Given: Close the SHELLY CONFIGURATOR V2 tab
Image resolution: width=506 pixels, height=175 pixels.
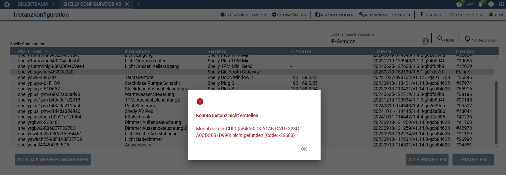Looking at the screenshot, I should pos(127,4).
